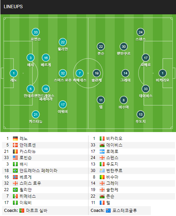The image size is (176, 216).
Task: Click 이워비 number 17 teal circle on pitch
Action: click(x=63, y=104)
